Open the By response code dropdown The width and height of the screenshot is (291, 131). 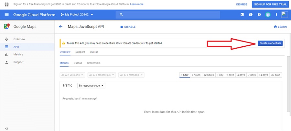coord(91,86)
